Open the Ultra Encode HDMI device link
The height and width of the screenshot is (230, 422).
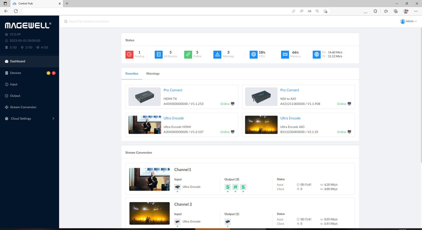[x=174, y=118]
